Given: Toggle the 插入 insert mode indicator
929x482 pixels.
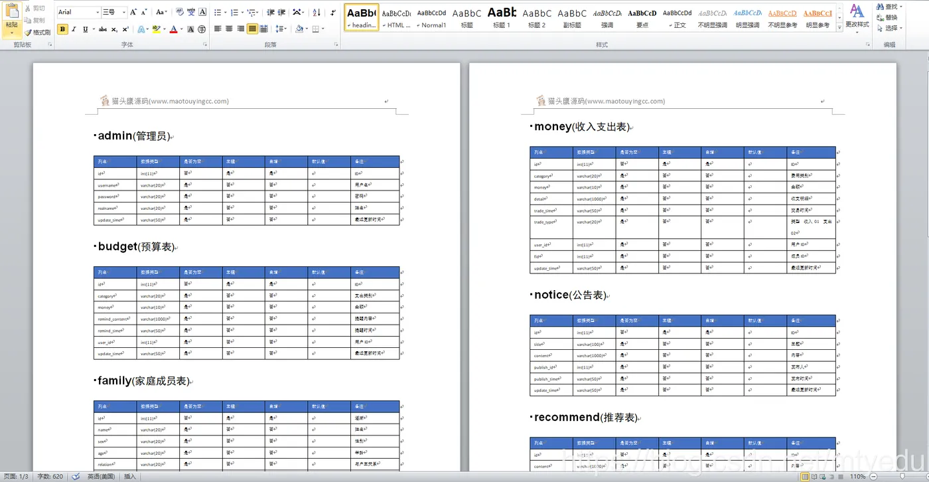Looking at the screenshot, I should click(130, 477).
